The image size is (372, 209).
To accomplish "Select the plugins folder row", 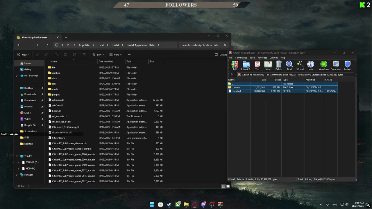I will [x=106, y=95].
